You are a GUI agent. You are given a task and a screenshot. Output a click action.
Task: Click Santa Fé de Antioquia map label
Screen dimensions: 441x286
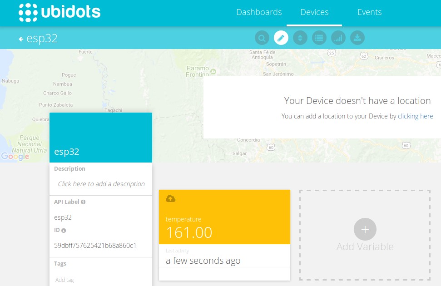tap(262, 54)
